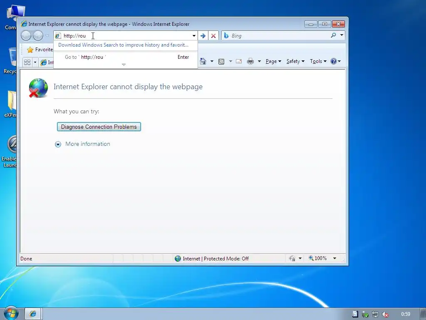
Task: Click Download Windows Search suggestion link
Action: [123, 45]
